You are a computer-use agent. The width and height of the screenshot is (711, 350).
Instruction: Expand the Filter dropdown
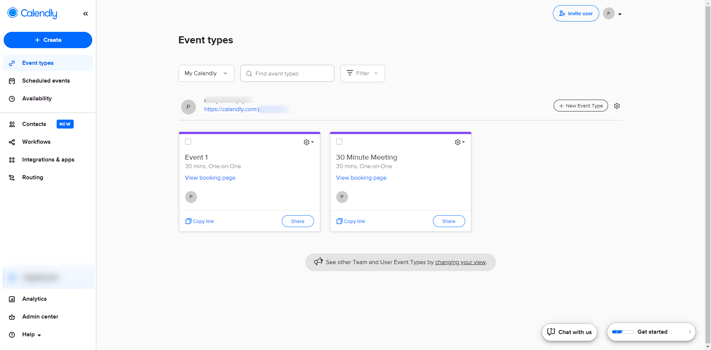point(363,73)
